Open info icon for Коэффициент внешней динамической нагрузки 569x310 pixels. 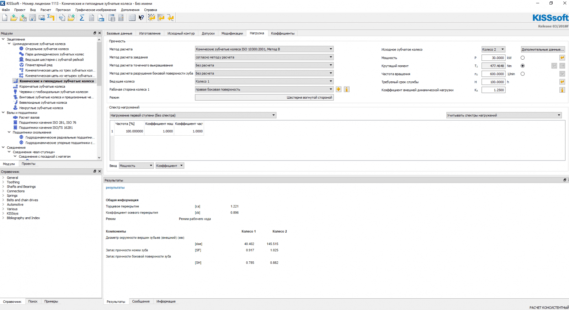click(562, 90)
